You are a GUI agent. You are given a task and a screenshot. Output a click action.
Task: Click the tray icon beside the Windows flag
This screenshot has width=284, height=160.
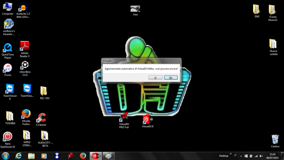[x=251, y=156]
